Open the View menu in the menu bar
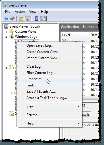This screenshot has width=104, height=145. [x=33, y=12]
